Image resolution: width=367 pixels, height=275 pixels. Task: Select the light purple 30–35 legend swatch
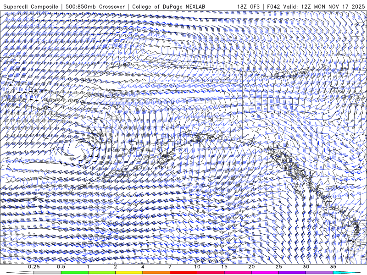(319, 273)
